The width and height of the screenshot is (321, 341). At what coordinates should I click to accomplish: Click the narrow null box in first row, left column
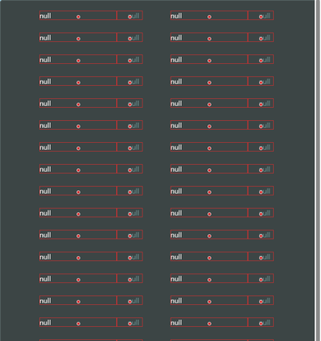point(129,16)
